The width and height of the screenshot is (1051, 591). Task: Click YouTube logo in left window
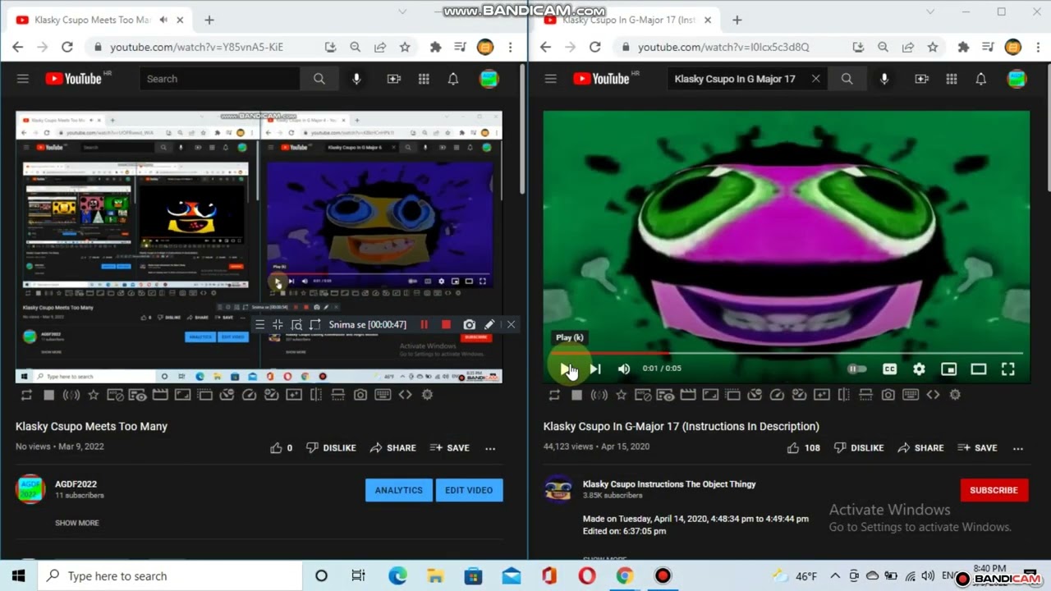tap(75, 79)
